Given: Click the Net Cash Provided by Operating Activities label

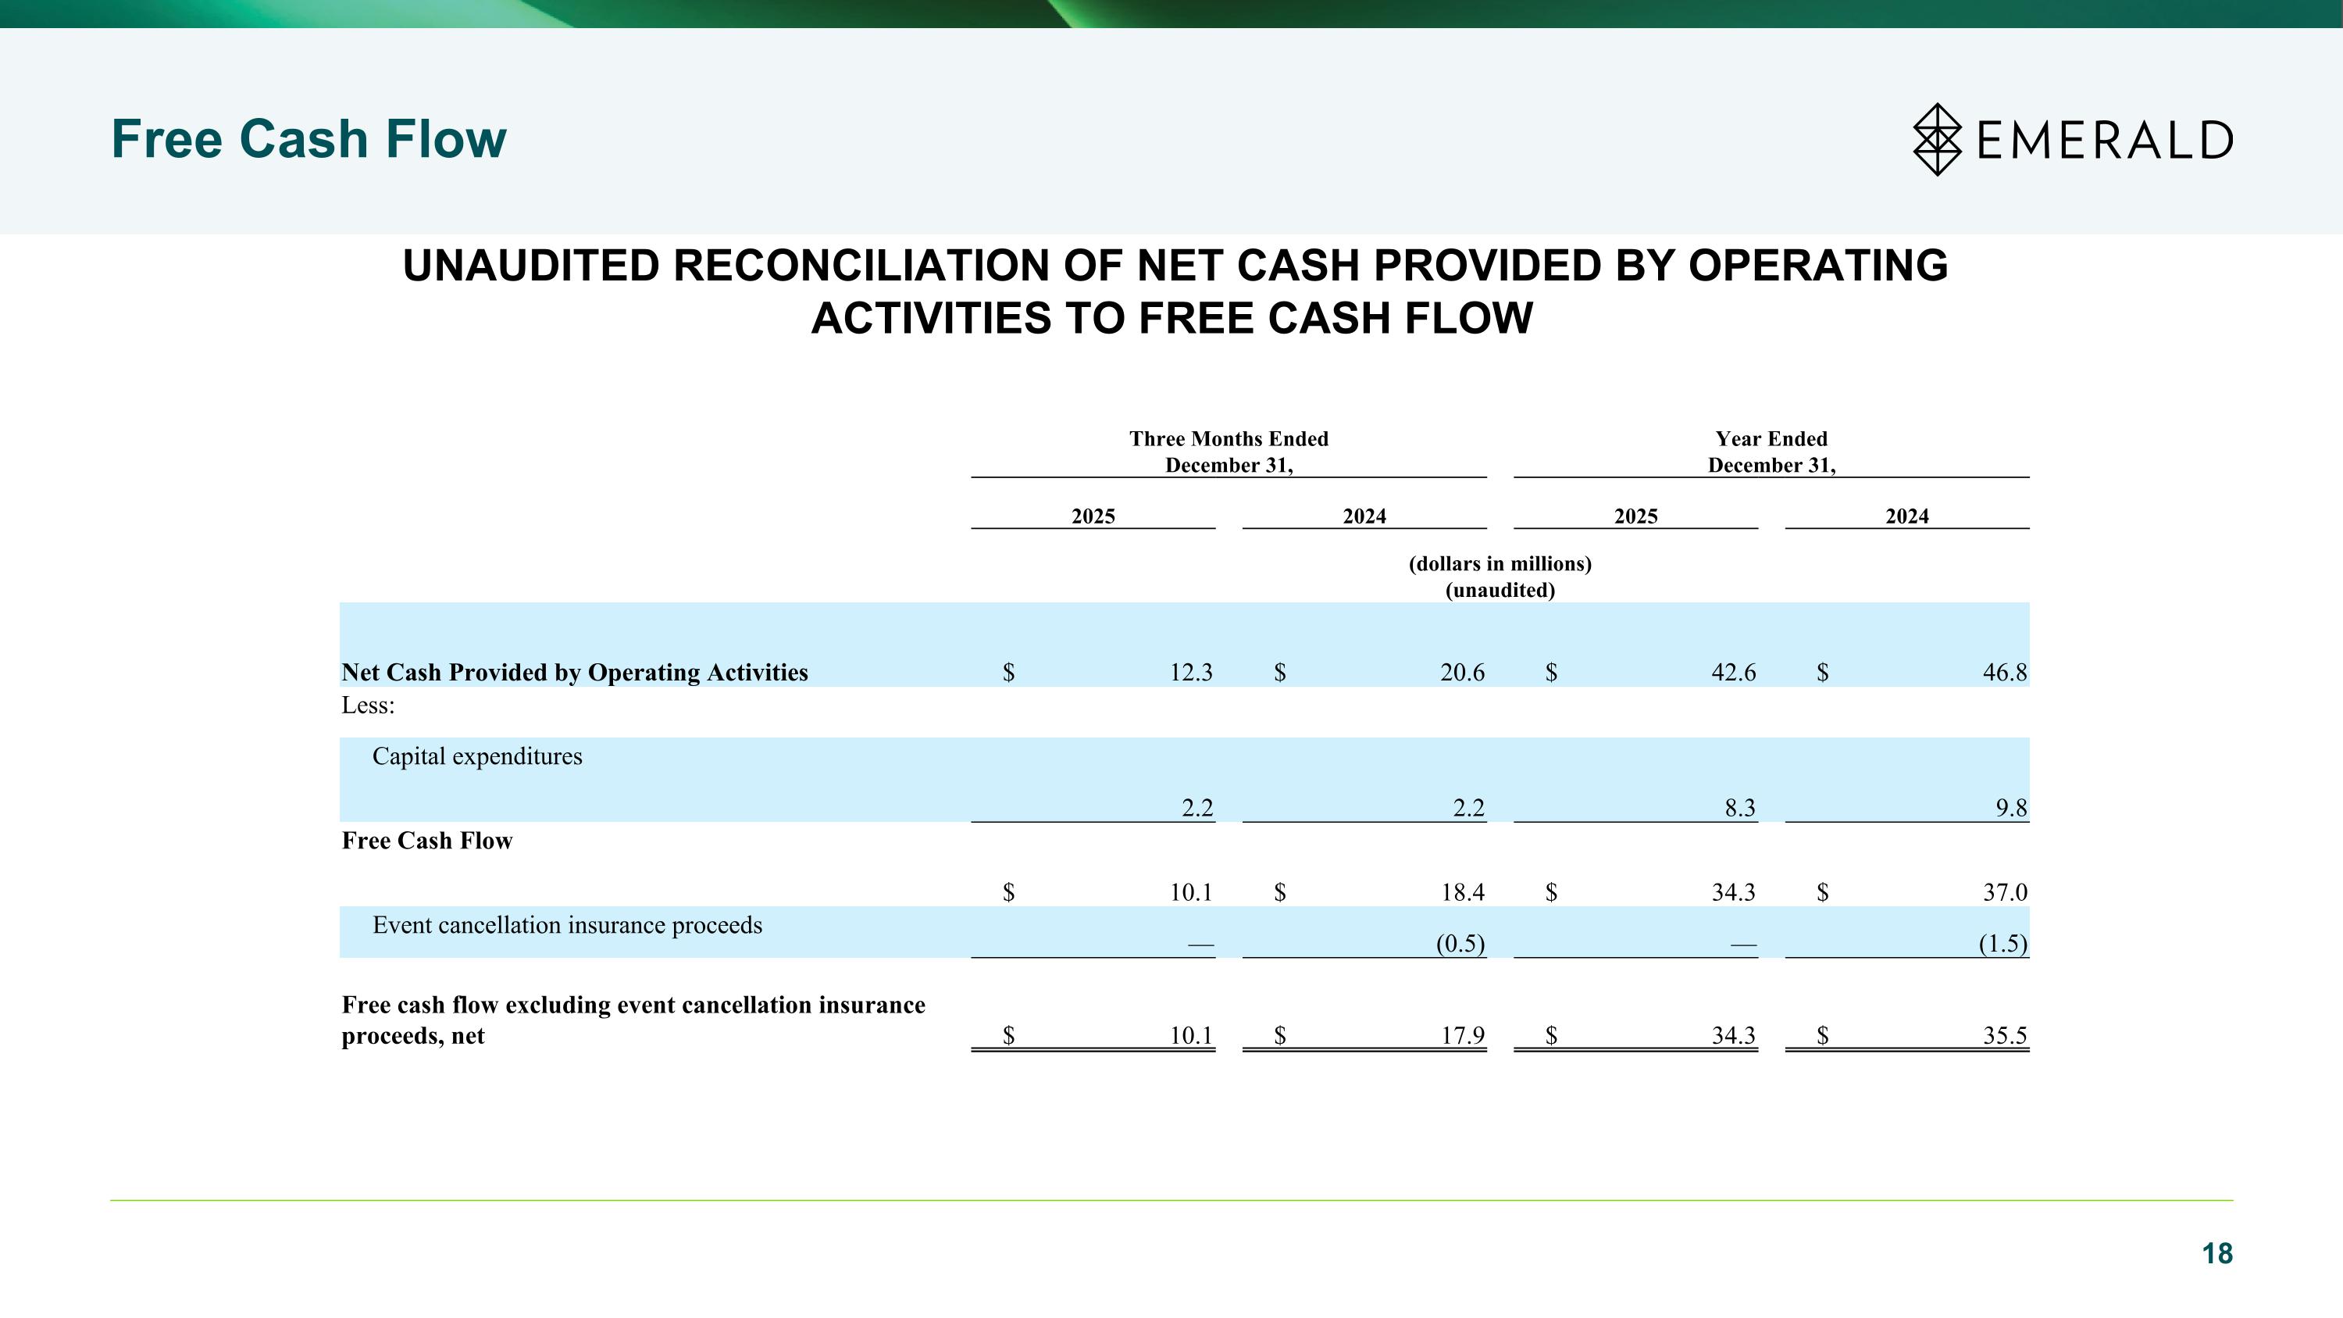Looking at the screenshot, I should tap(574, 672).
